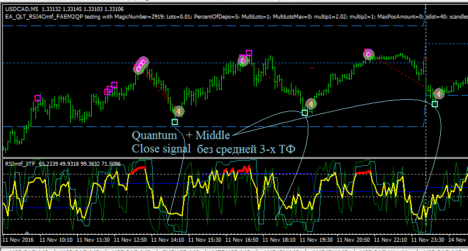Click the EA_QLT_RSI4Cmtf_FAEM2QP testing parameters line
This screenshot has width=468, height=251.
pos(236,17)
